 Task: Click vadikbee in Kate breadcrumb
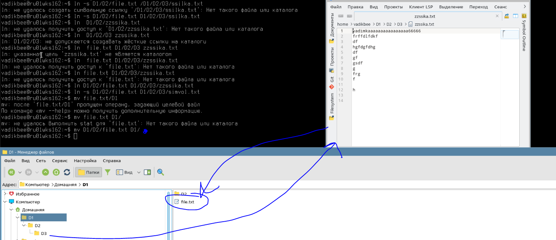coord(362,24)
